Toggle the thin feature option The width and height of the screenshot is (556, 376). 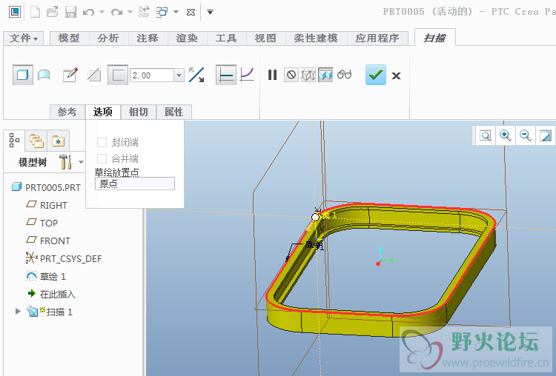point(118,75)
